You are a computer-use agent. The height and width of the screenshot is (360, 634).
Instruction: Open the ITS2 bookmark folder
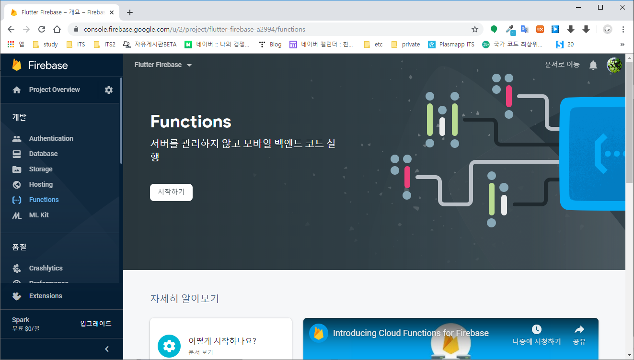(104, 45)
